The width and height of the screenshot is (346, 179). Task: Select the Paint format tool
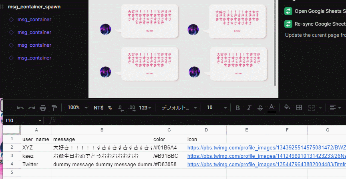[x=54, y=107]
